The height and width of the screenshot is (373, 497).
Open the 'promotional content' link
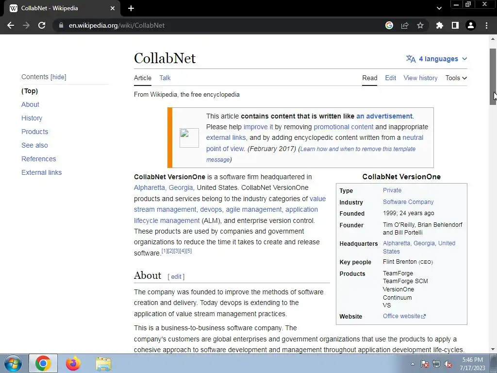click(344, 127)
